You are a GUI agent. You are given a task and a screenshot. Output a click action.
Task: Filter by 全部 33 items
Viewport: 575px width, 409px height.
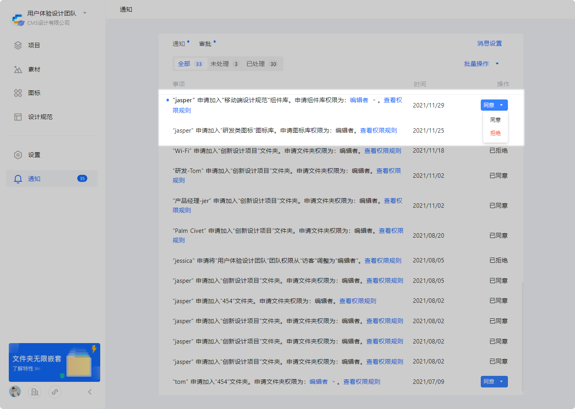pyautogui.click(x=190, y=64)
